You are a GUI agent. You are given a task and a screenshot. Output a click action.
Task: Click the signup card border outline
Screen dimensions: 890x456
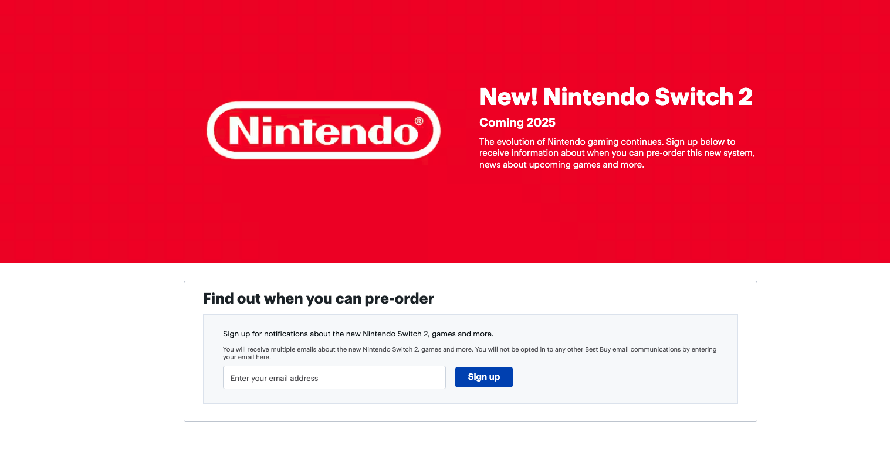471,281
